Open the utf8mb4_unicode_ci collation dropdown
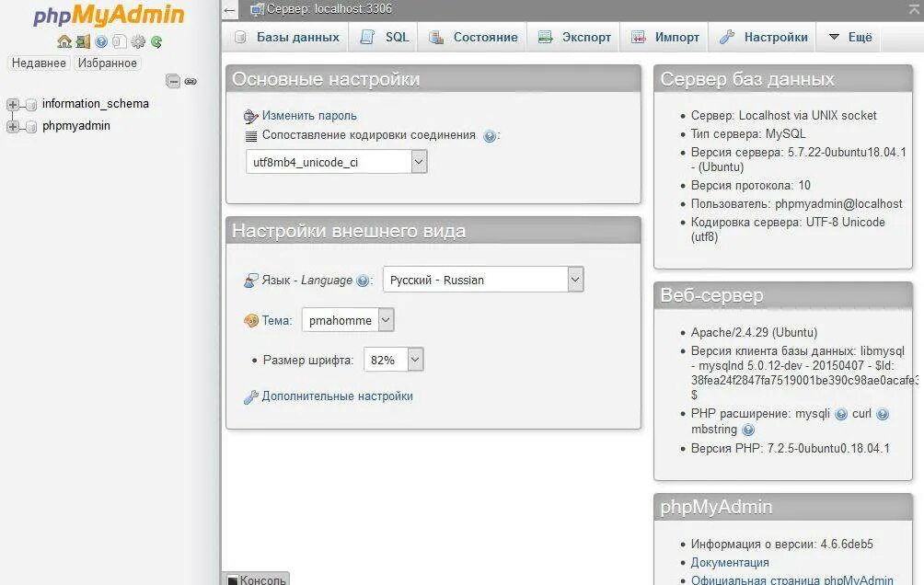This screenshot has height=585, width=924. pyautogui.click(x=337, y=162)
